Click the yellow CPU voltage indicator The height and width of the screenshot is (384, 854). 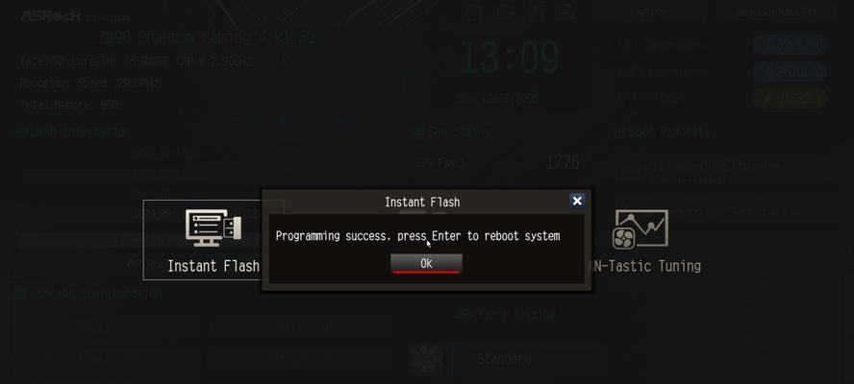pos(790,99)
